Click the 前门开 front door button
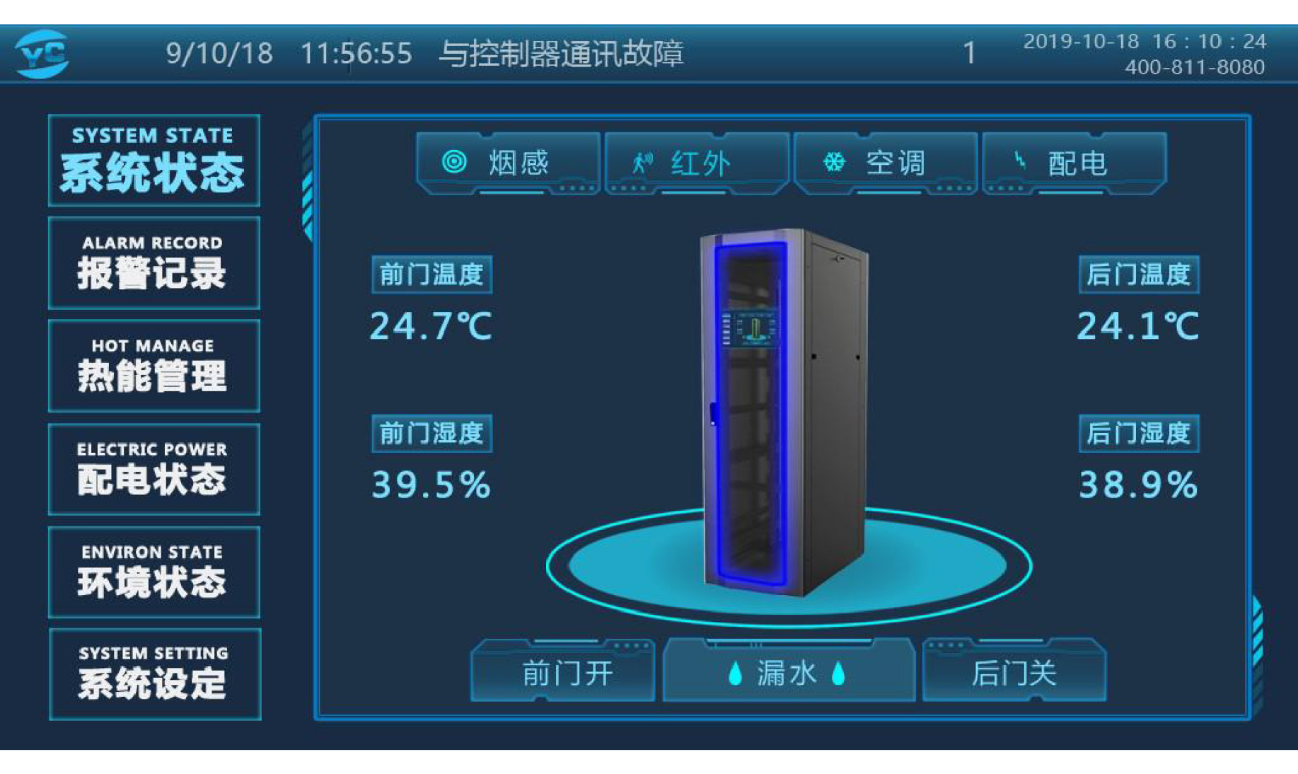The width and height of the screenshot is (1298, 774). coord(564,671)
